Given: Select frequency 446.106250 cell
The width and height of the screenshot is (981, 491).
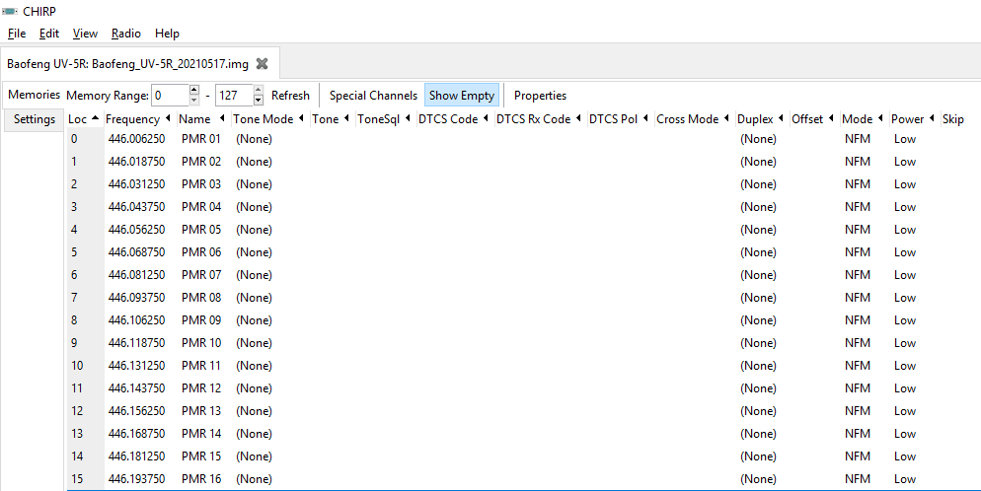Looking at the screenshot, I should (136, 319).
